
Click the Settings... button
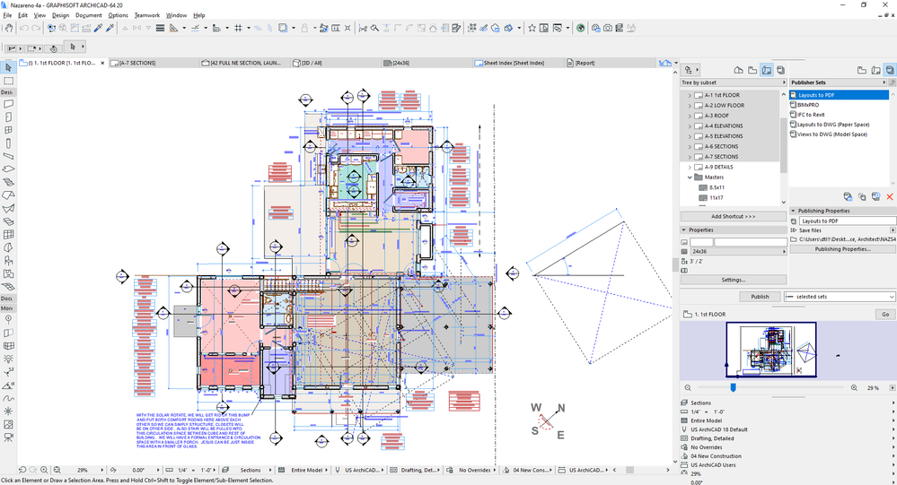(x=734, y=280)
